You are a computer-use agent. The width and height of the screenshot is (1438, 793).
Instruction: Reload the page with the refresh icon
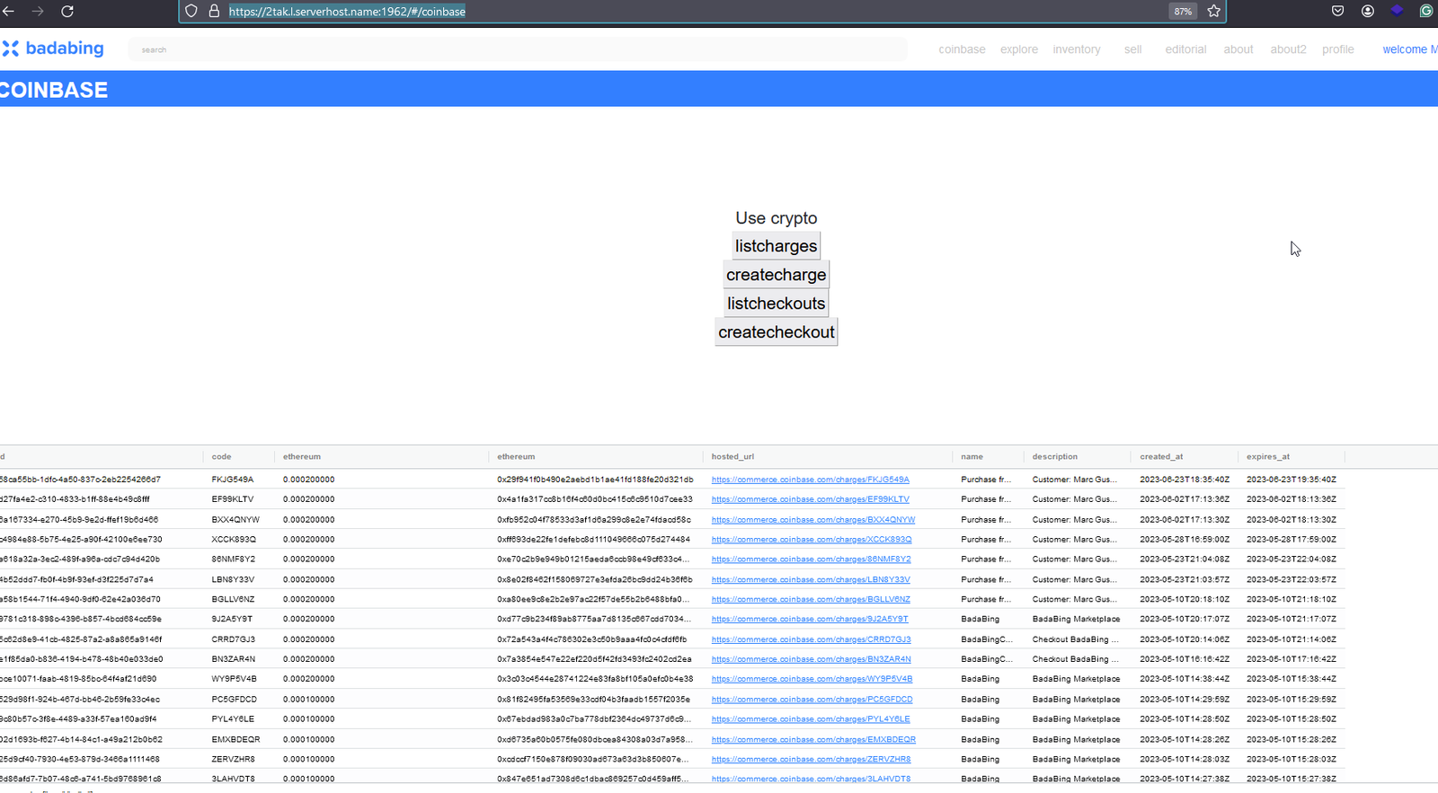coord(67,12)
